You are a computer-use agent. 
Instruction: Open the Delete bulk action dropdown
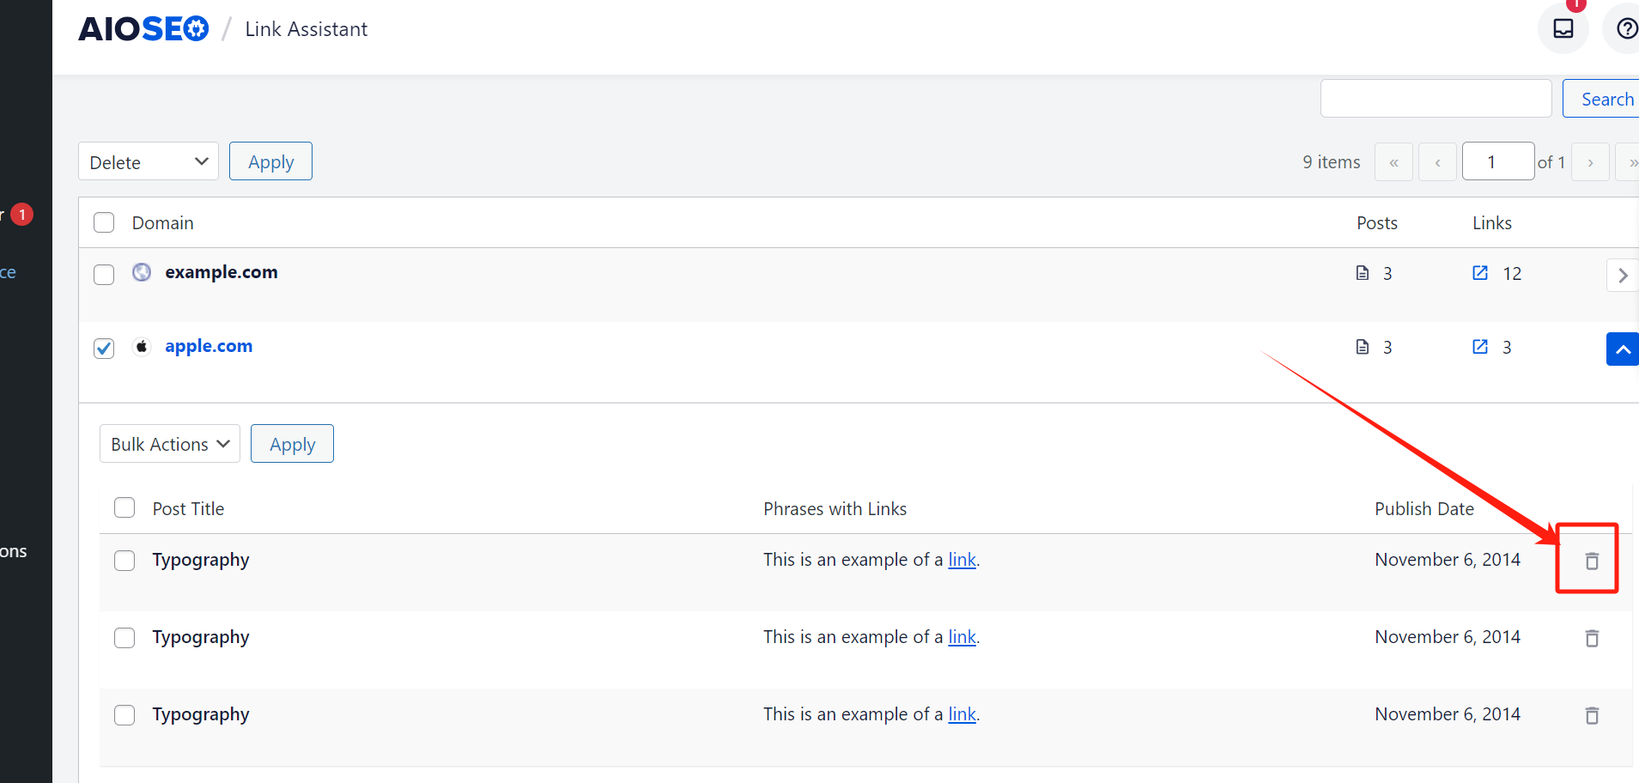click(x=149, y=161)
